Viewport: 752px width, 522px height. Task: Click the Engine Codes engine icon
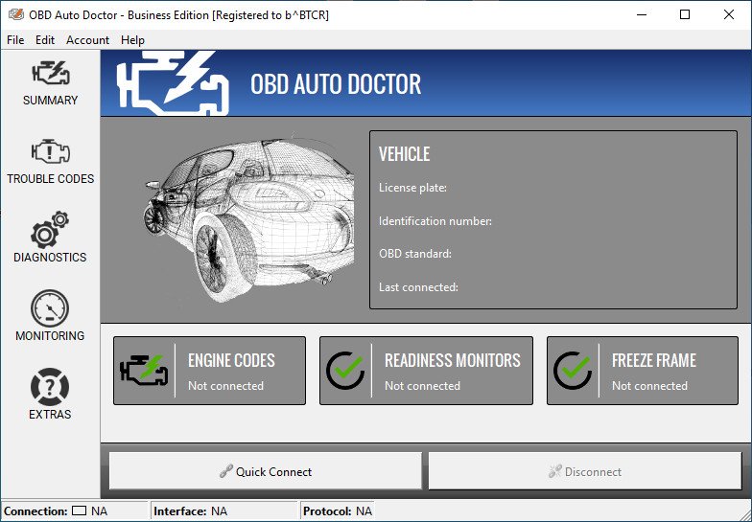(144, 370)
